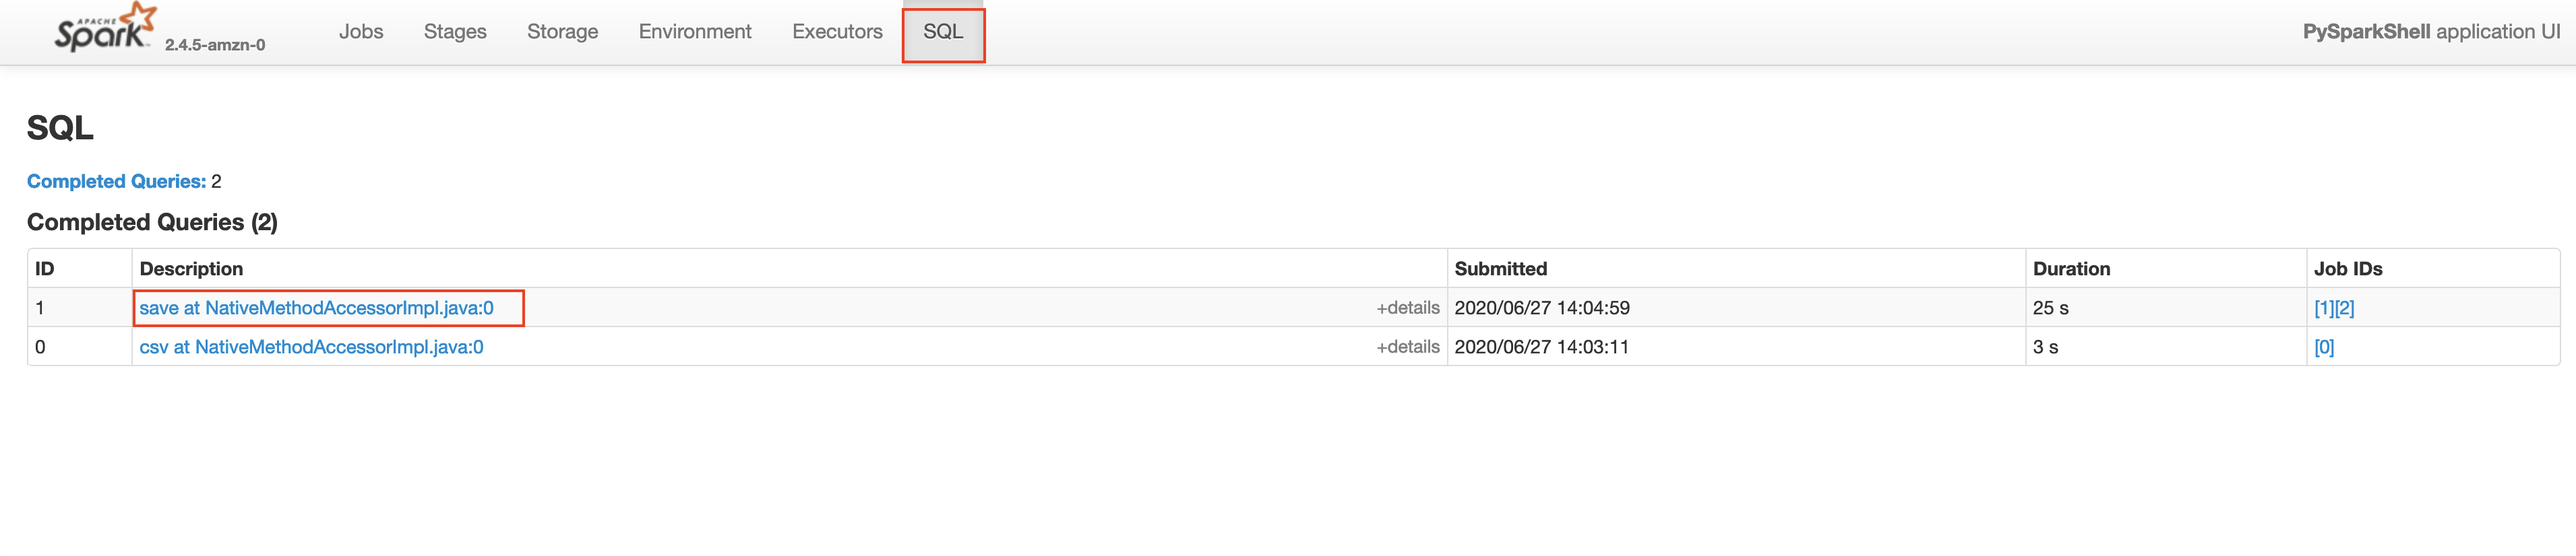The width and height of the screenshot is (2576, 556).
Task: Go to the Storage tab
Action: tap(562, 32)
